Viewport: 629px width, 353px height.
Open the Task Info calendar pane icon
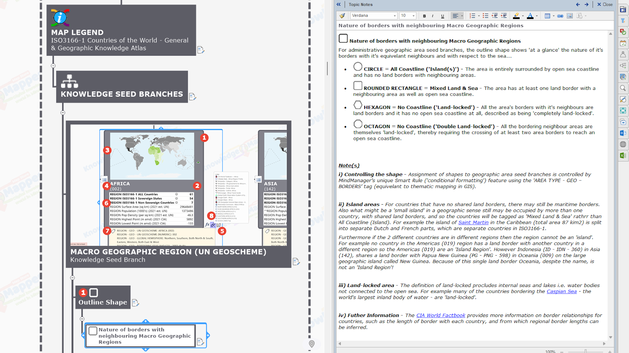[623, 43]
